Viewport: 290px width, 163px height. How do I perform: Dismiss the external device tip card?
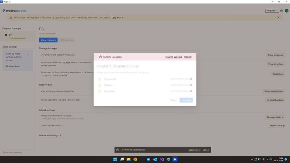tap(28, 55)
